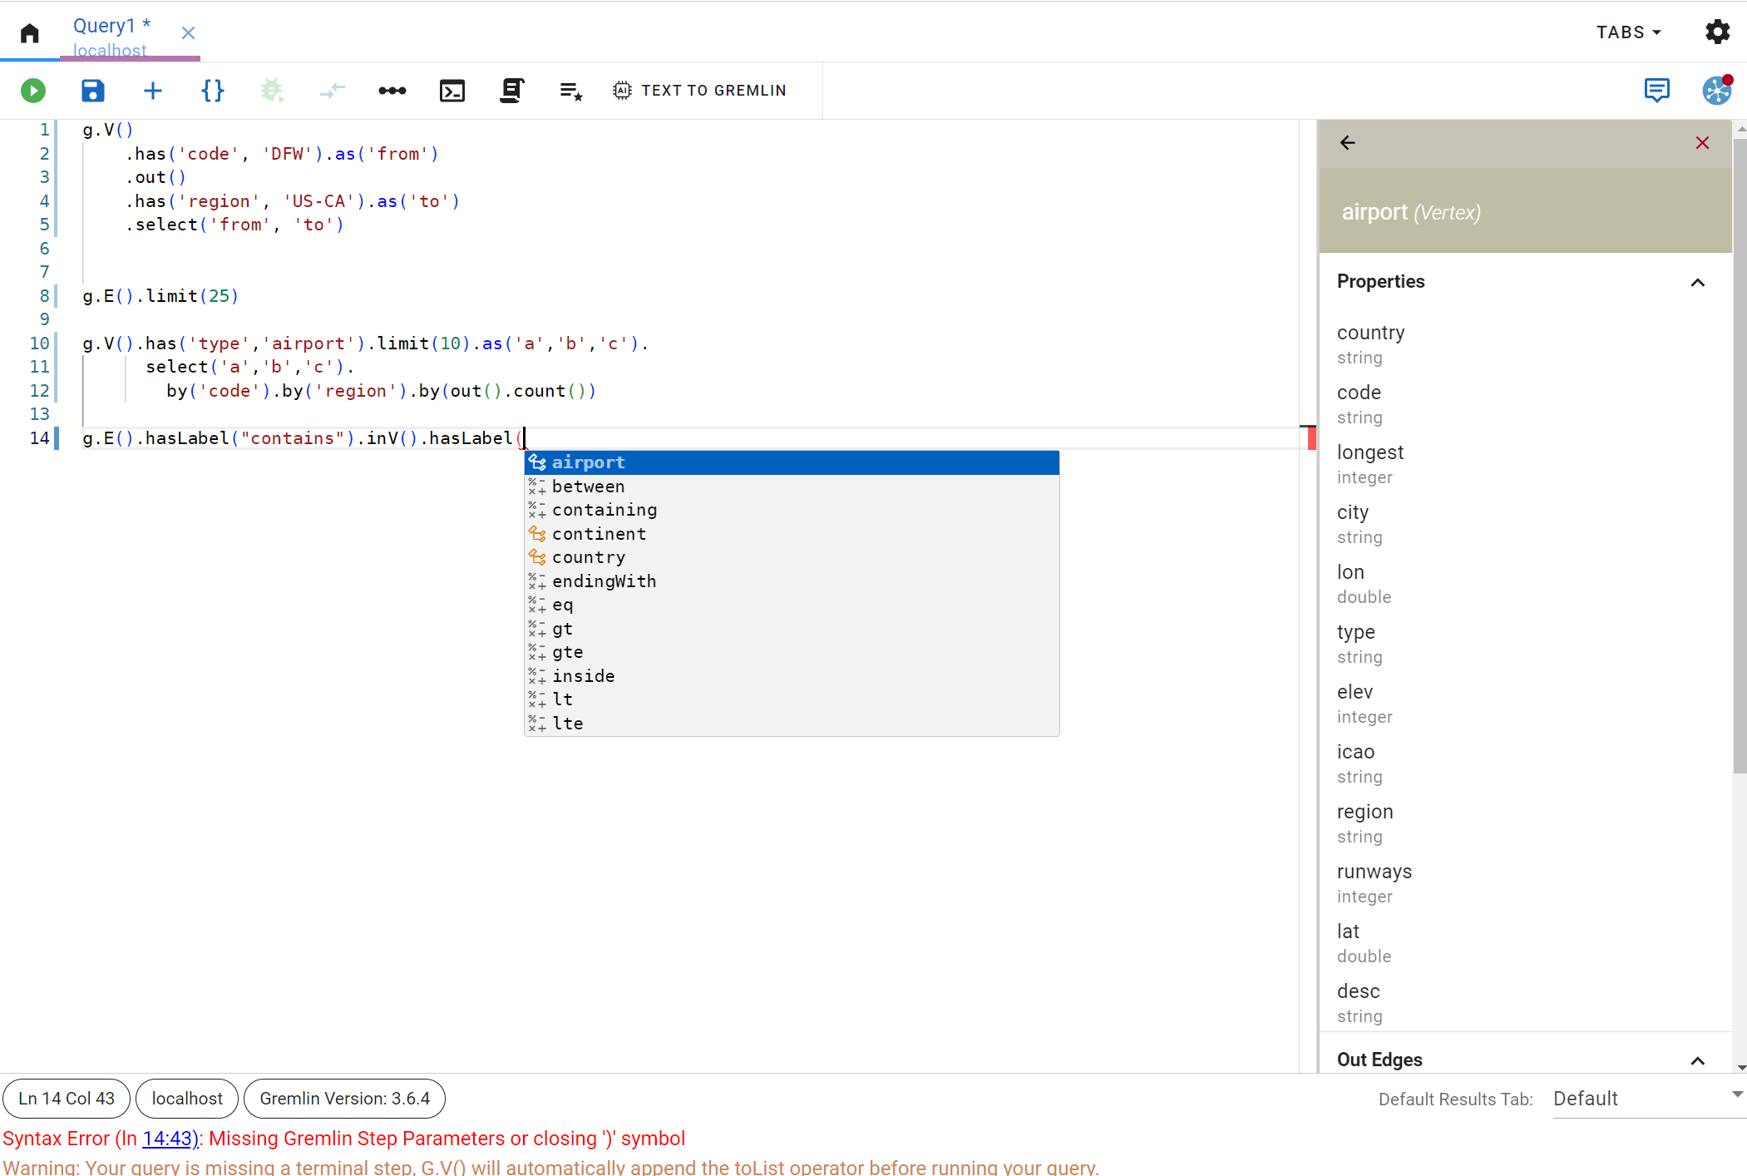Click the Save query icon

(x=93, y=91)
